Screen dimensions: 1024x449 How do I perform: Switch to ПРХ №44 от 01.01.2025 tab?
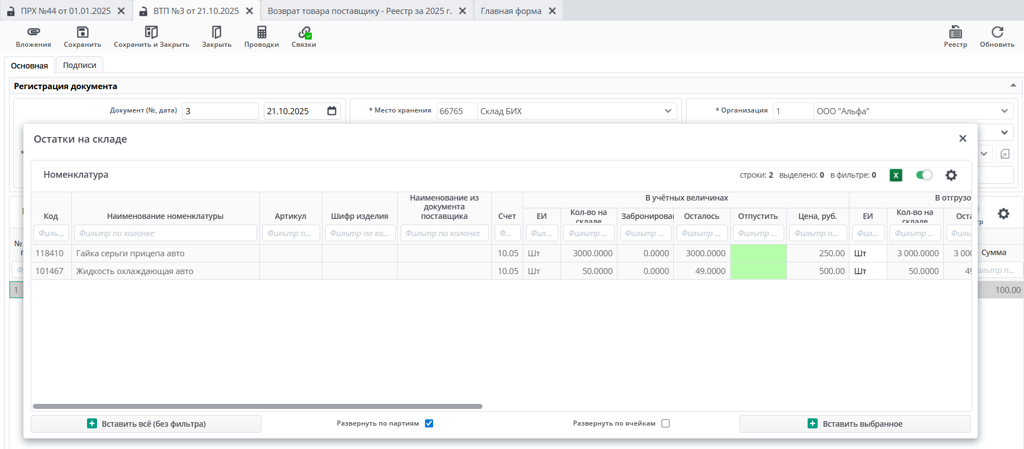[65, 11]
